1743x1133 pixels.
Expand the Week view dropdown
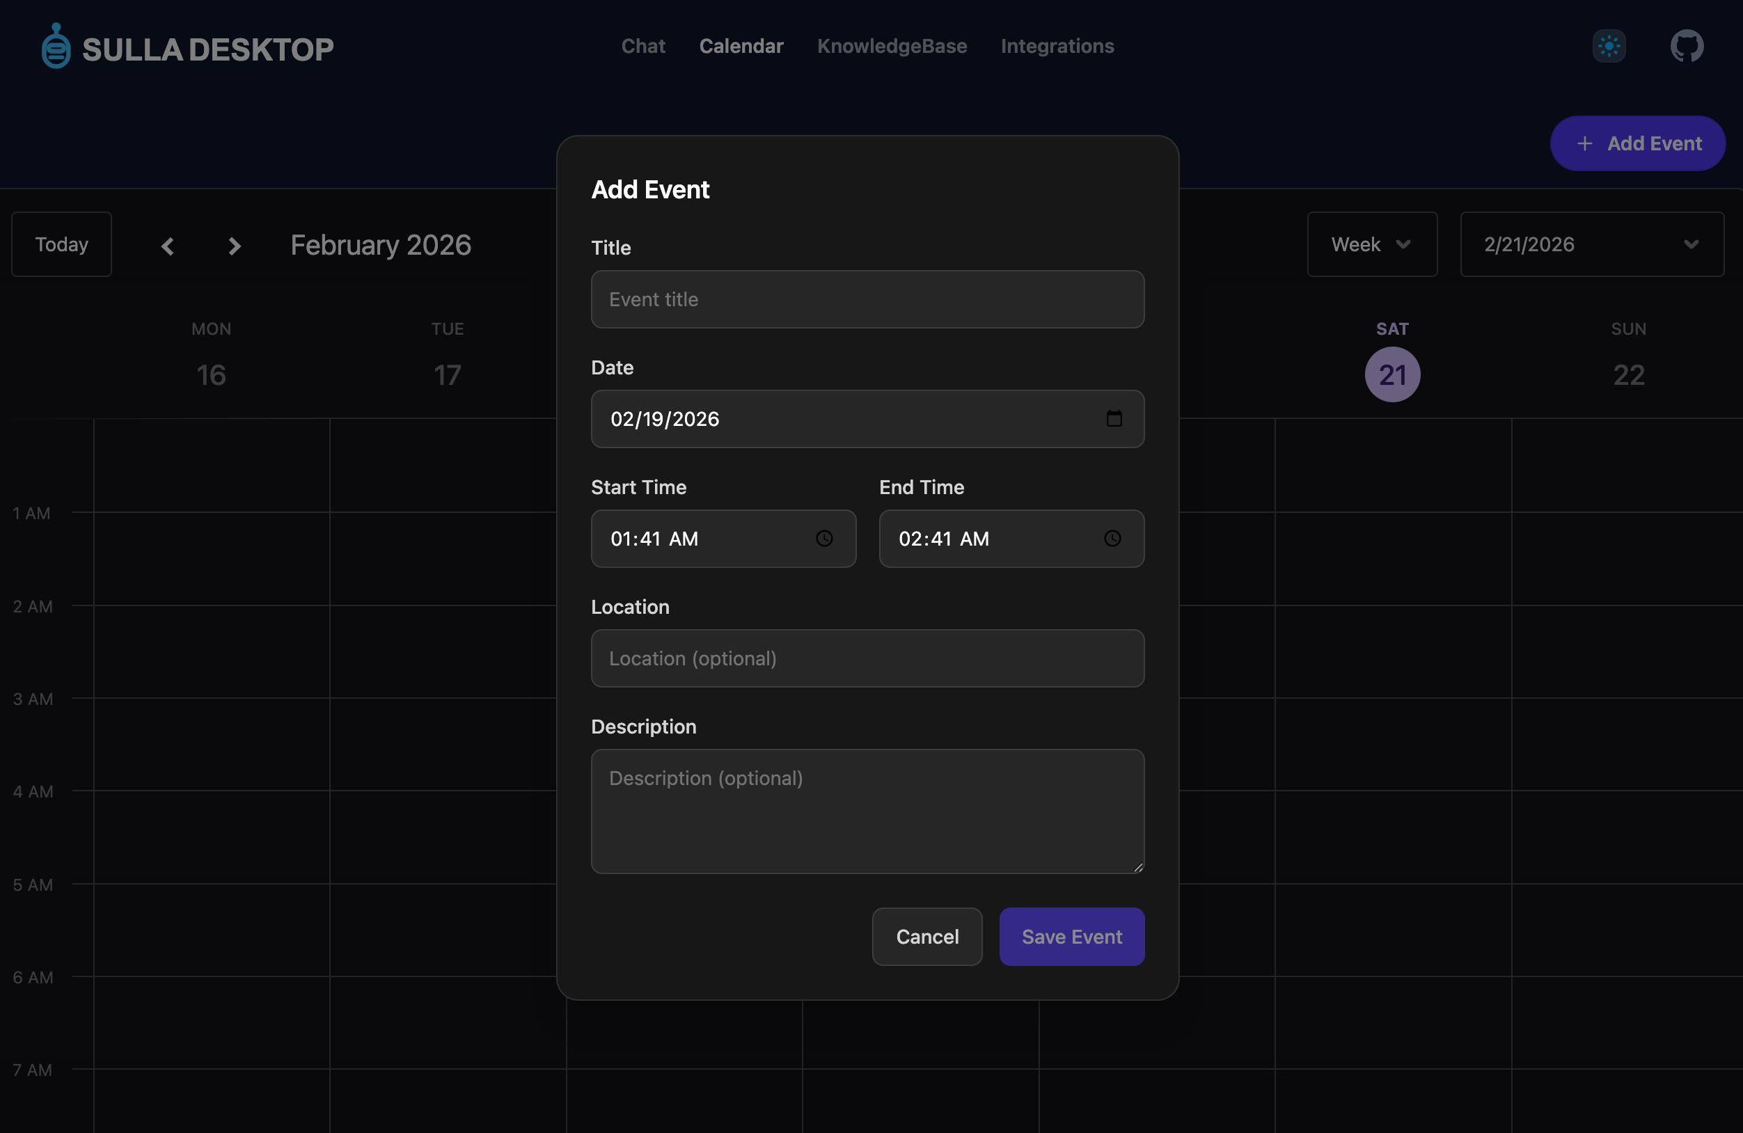tap(1372, 244)
